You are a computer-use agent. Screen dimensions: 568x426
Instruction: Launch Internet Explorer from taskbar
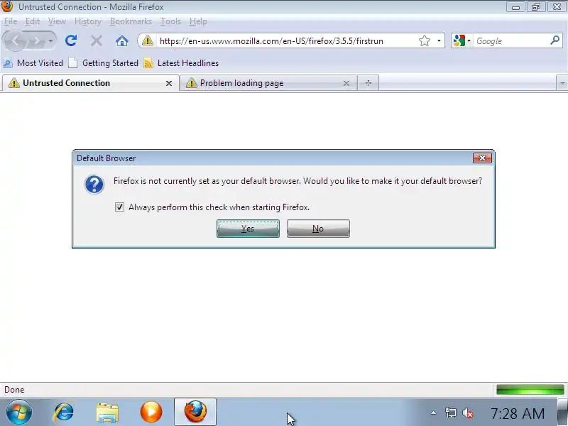click(63, 413)
